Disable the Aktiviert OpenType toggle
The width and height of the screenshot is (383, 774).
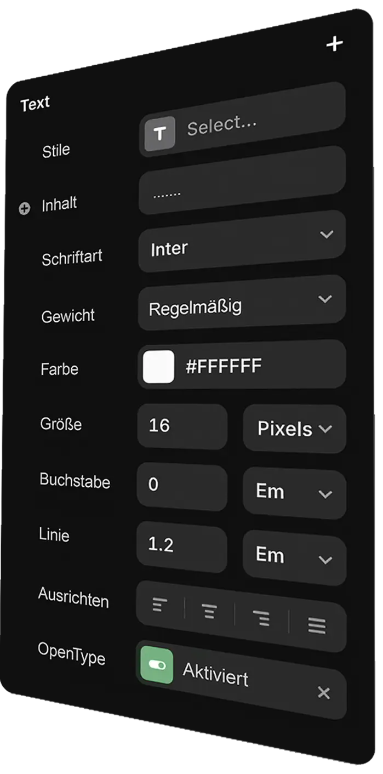coord(157,665)
